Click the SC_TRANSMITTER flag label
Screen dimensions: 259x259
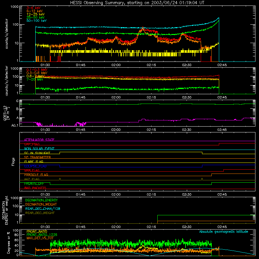pos(38,157)
